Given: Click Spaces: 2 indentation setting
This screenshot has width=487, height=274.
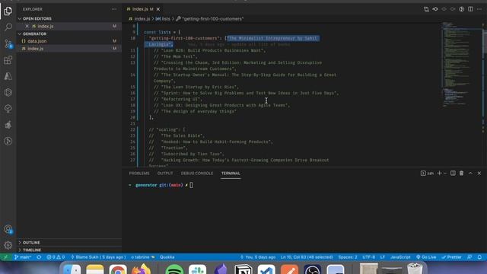Looking at the screenshot, I should 348,257.
